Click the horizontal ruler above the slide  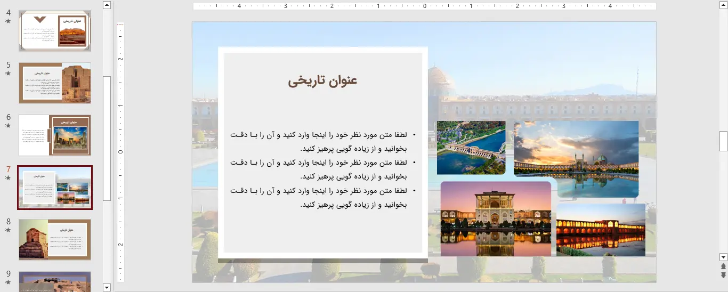pos(425,6)
